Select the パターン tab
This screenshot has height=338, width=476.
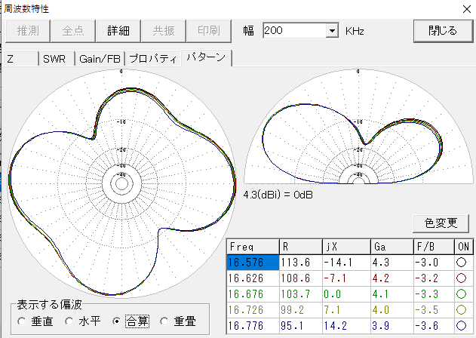pyautogui.click(x=207, y=57)
